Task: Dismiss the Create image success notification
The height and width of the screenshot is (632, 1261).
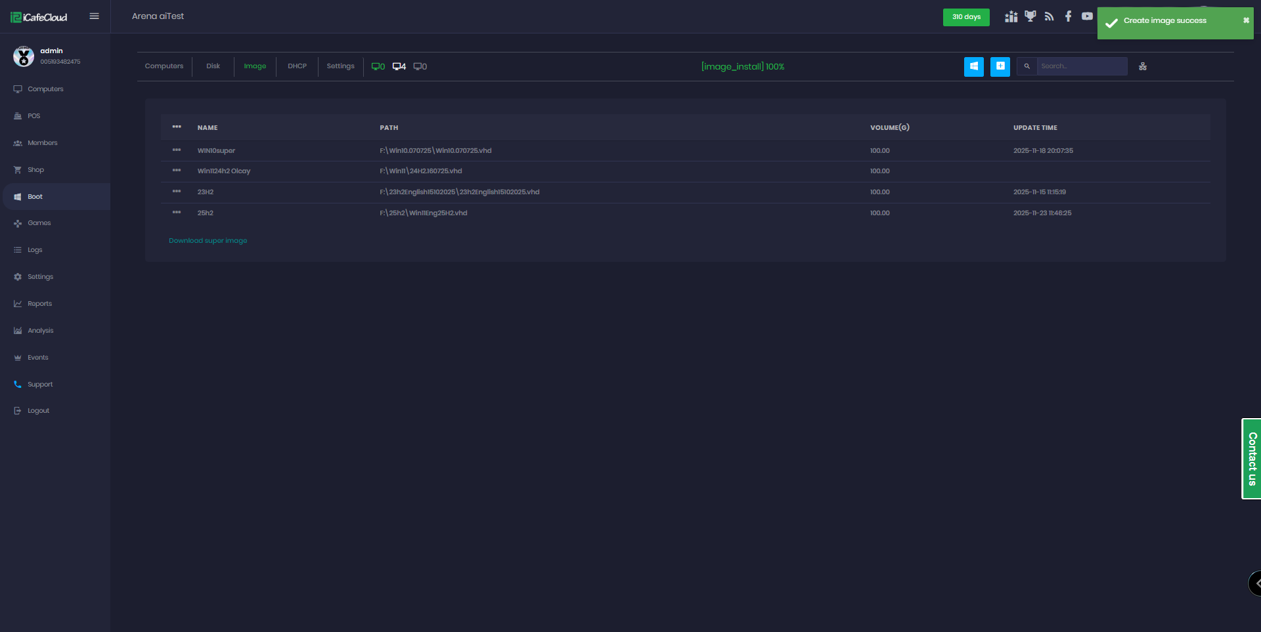Action: [1245, 21]
